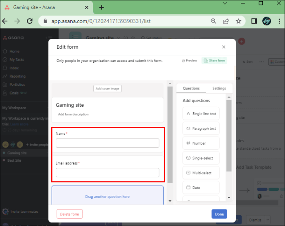Add Paragraph text question

point(201,129)
